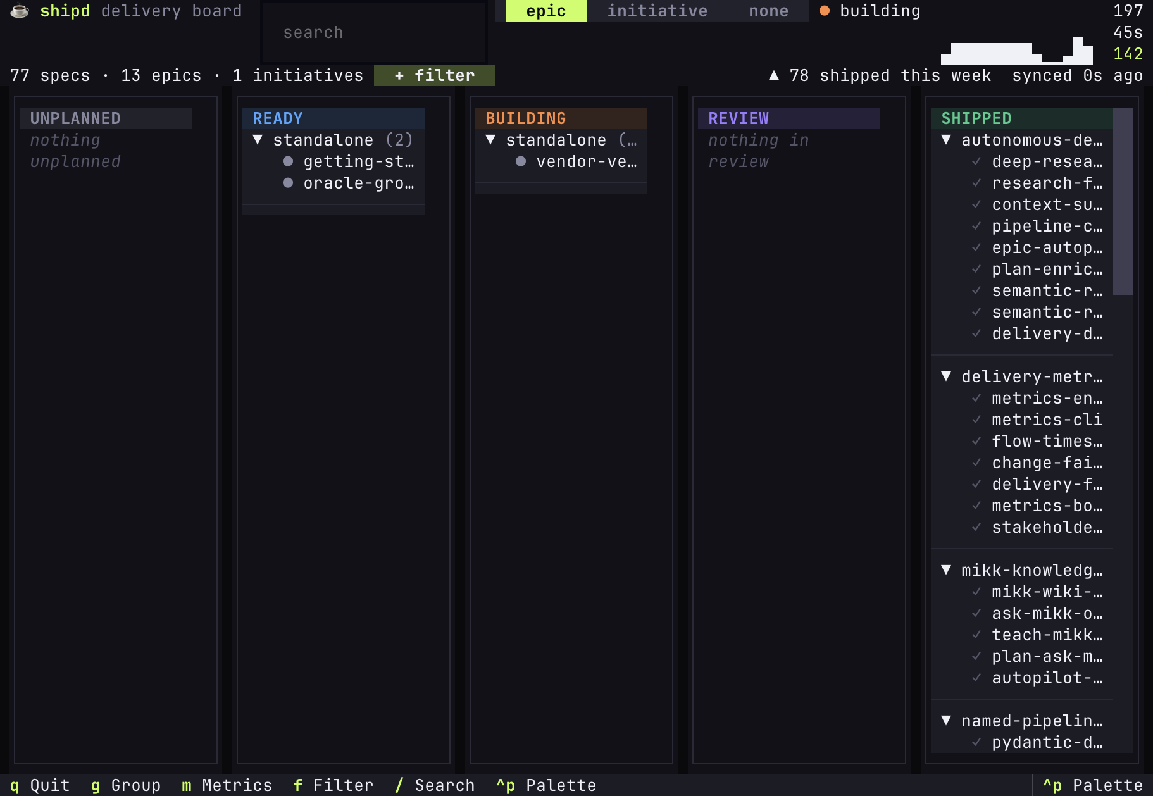Viewport: 1153px width, 796px height.
Task: Click the 'synced 0s ago' status
Action: click(1078, 75)
